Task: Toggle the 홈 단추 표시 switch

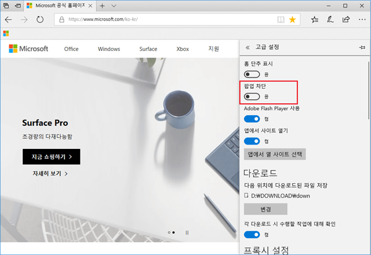Action: pos(252,74)
